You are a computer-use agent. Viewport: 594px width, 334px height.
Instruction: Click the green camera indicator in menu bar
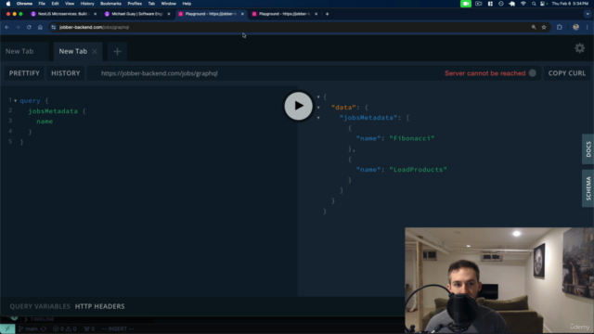click(x=466, y=4)
